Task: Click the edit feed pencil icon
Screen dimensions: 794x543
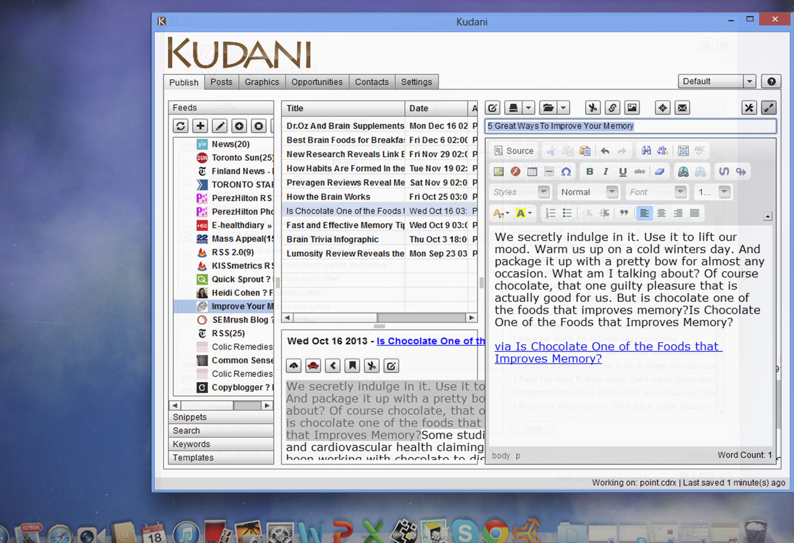Action: coord(220,126)
